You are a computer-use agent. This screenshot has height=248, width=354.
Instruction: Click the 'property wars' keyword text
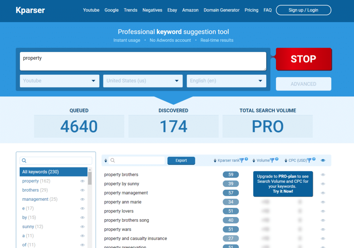pyautogui.click(x=118, y=229)
